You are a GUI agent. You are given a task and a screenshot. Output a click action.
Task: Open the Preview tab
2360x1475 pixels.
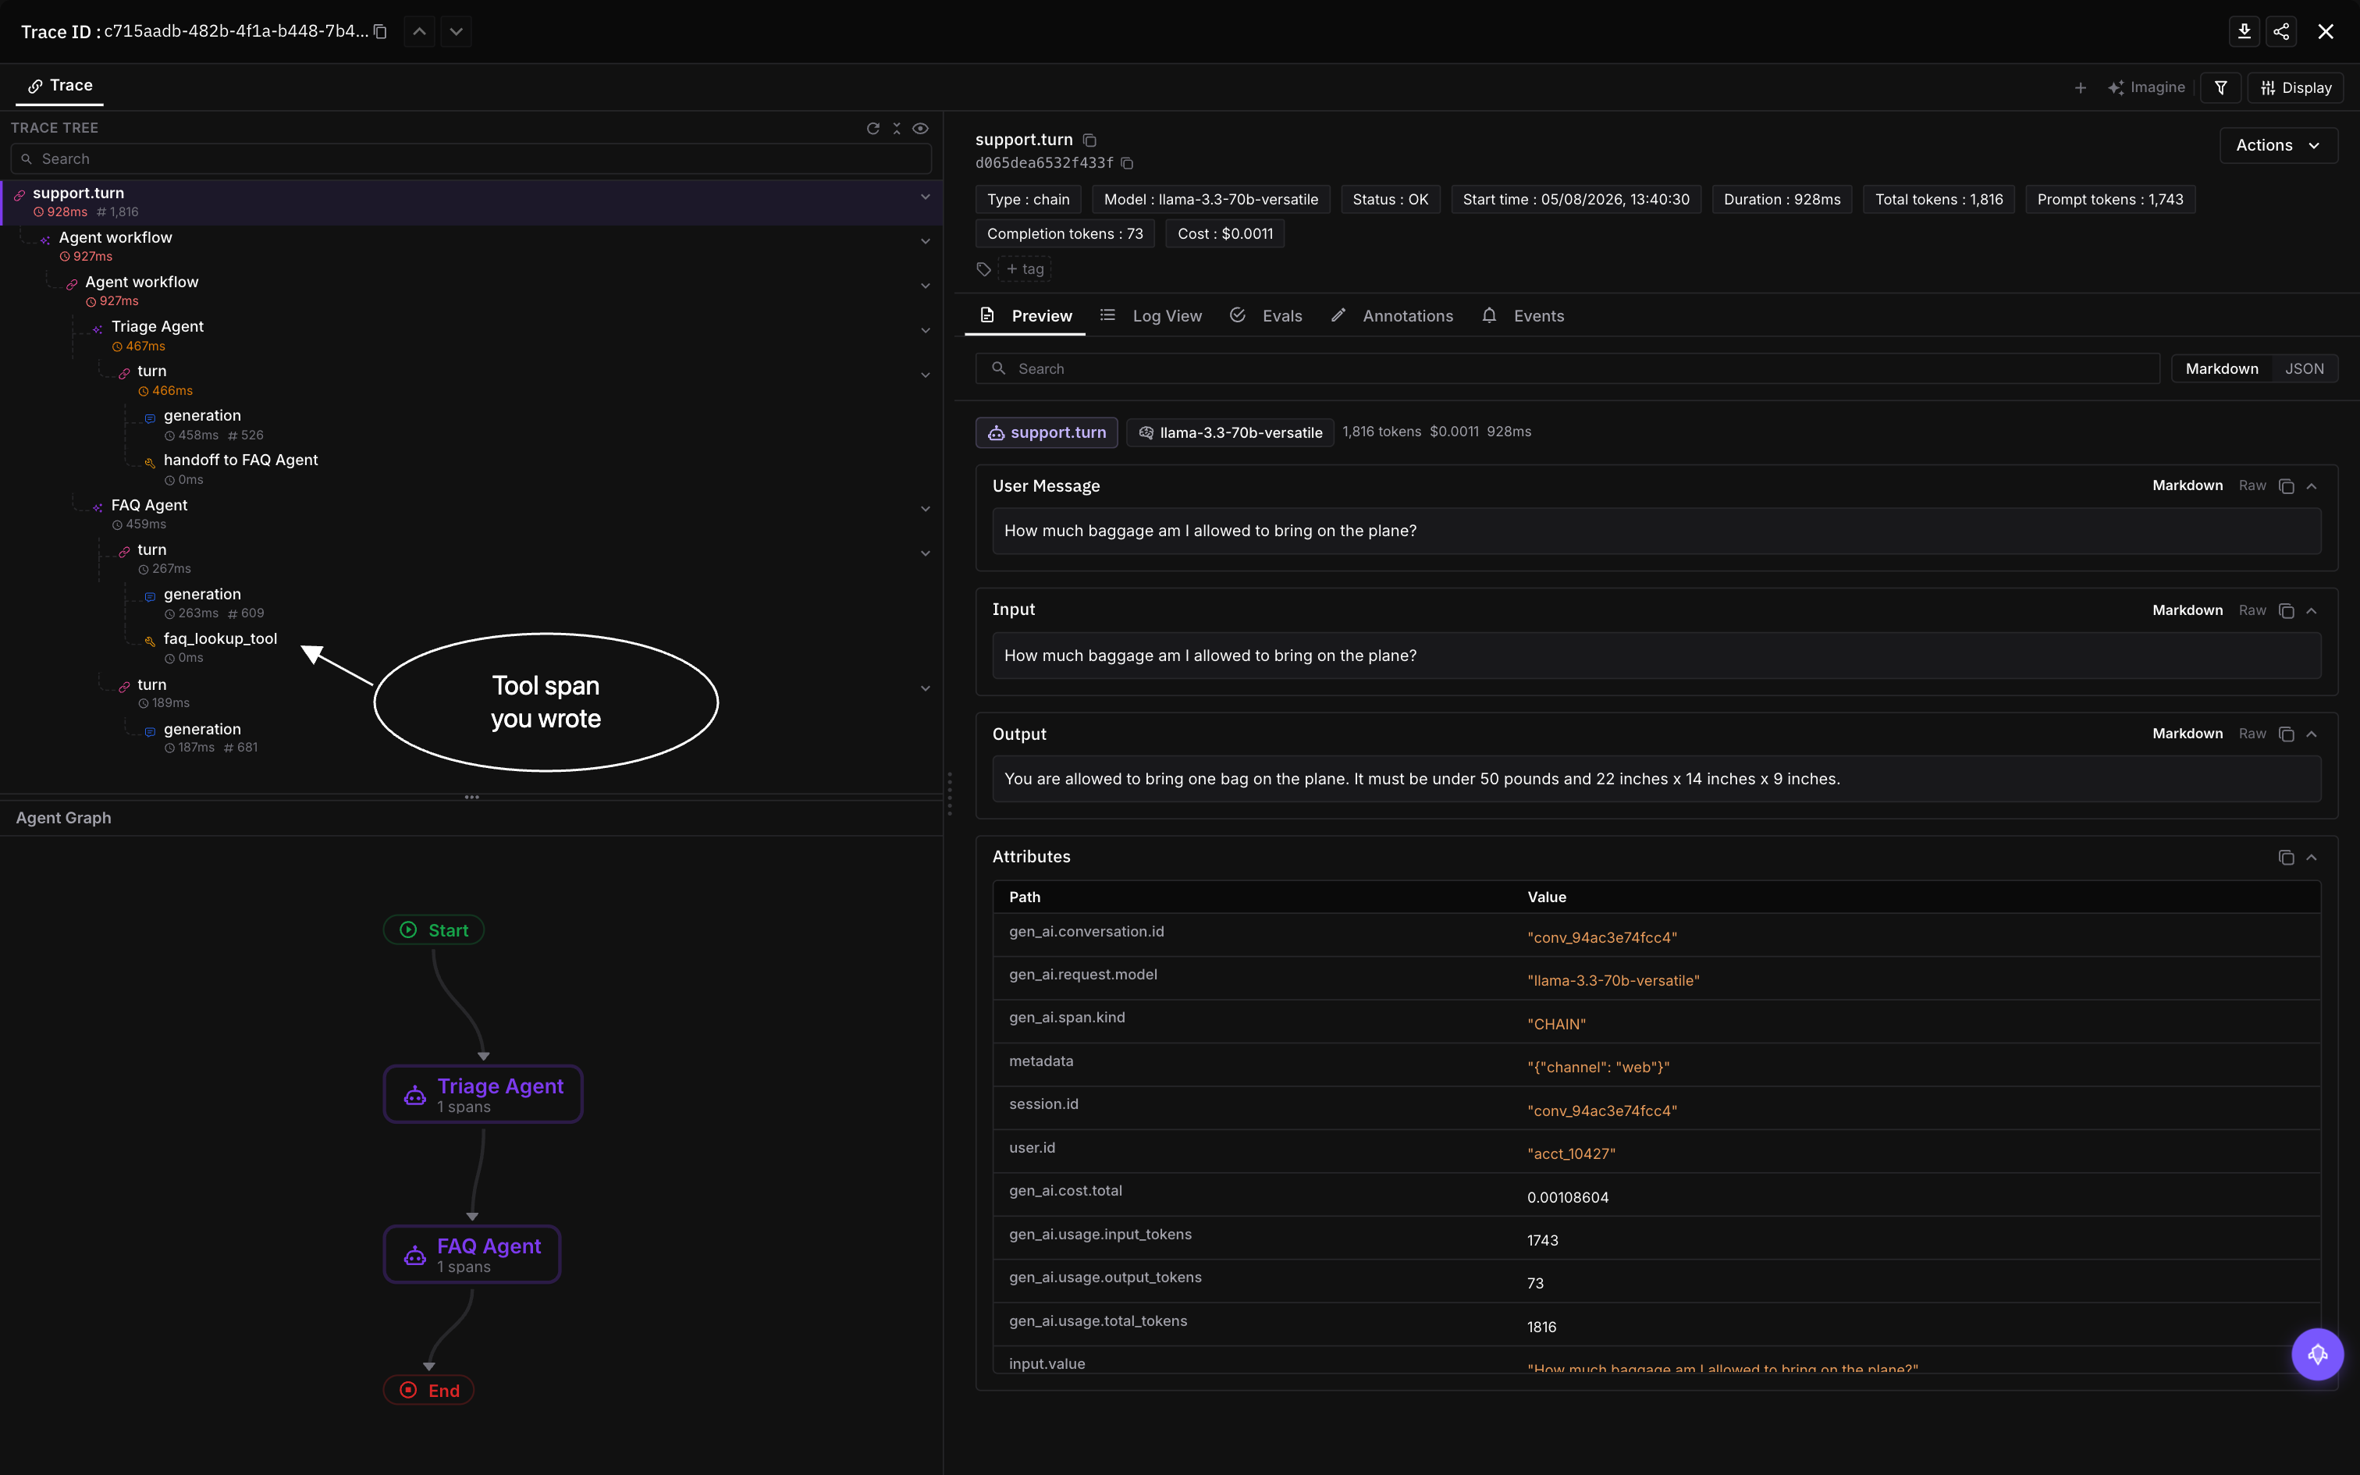coord(1026,316)
